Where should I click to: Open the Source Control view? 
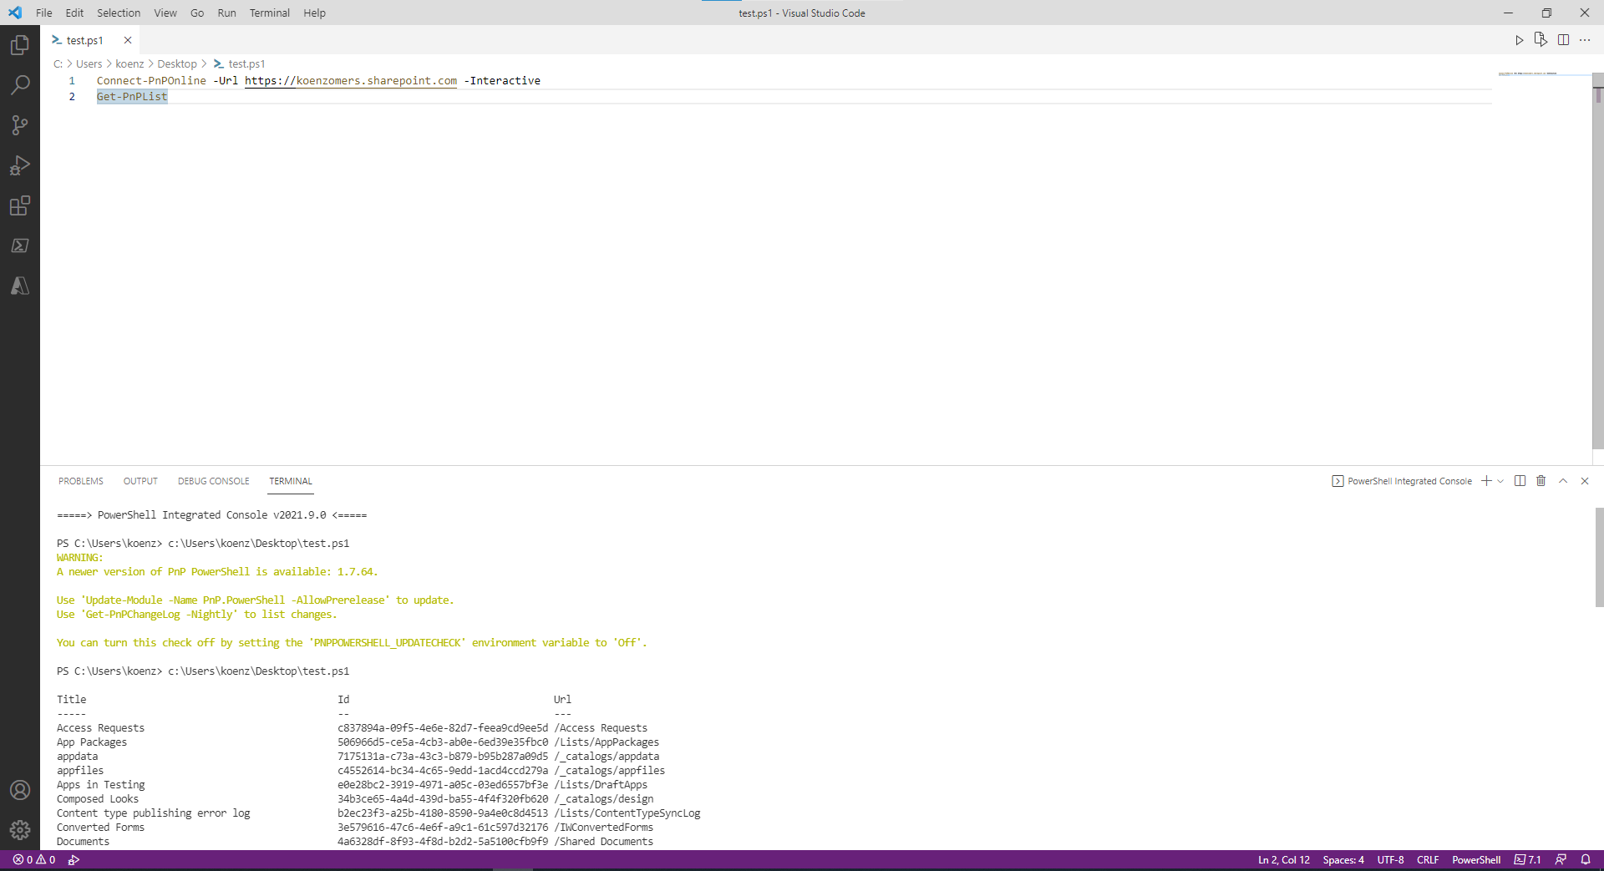(20, 125)
